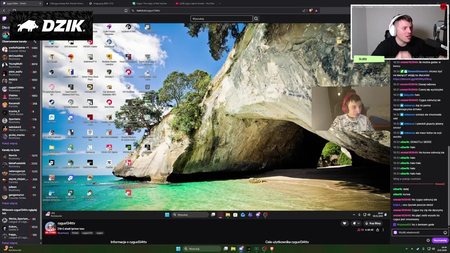Click the SUBS green overlay button

click(x=369, y=59)
